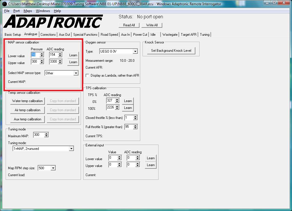292x211 pixels.
Task: Click the Maximum MAP value field
Action: click(x=39, y=135)
